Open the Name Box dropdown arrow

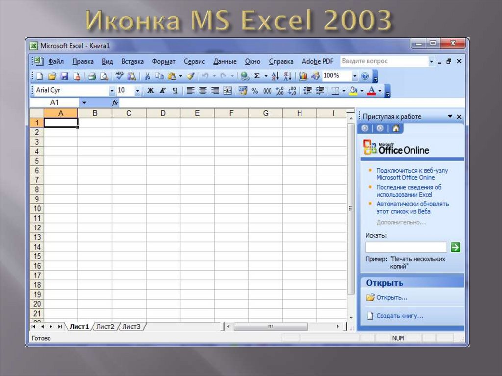[x=84, y=103]
